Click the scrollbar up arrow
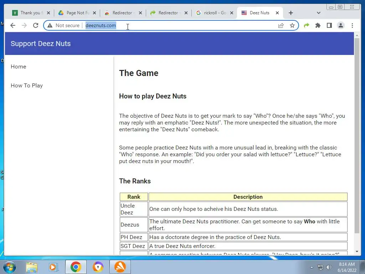 357,35
